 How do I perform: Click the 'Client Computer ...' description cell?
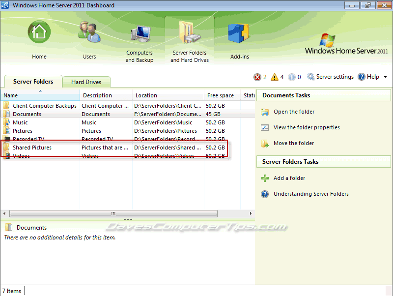click(x=105, y=106)
